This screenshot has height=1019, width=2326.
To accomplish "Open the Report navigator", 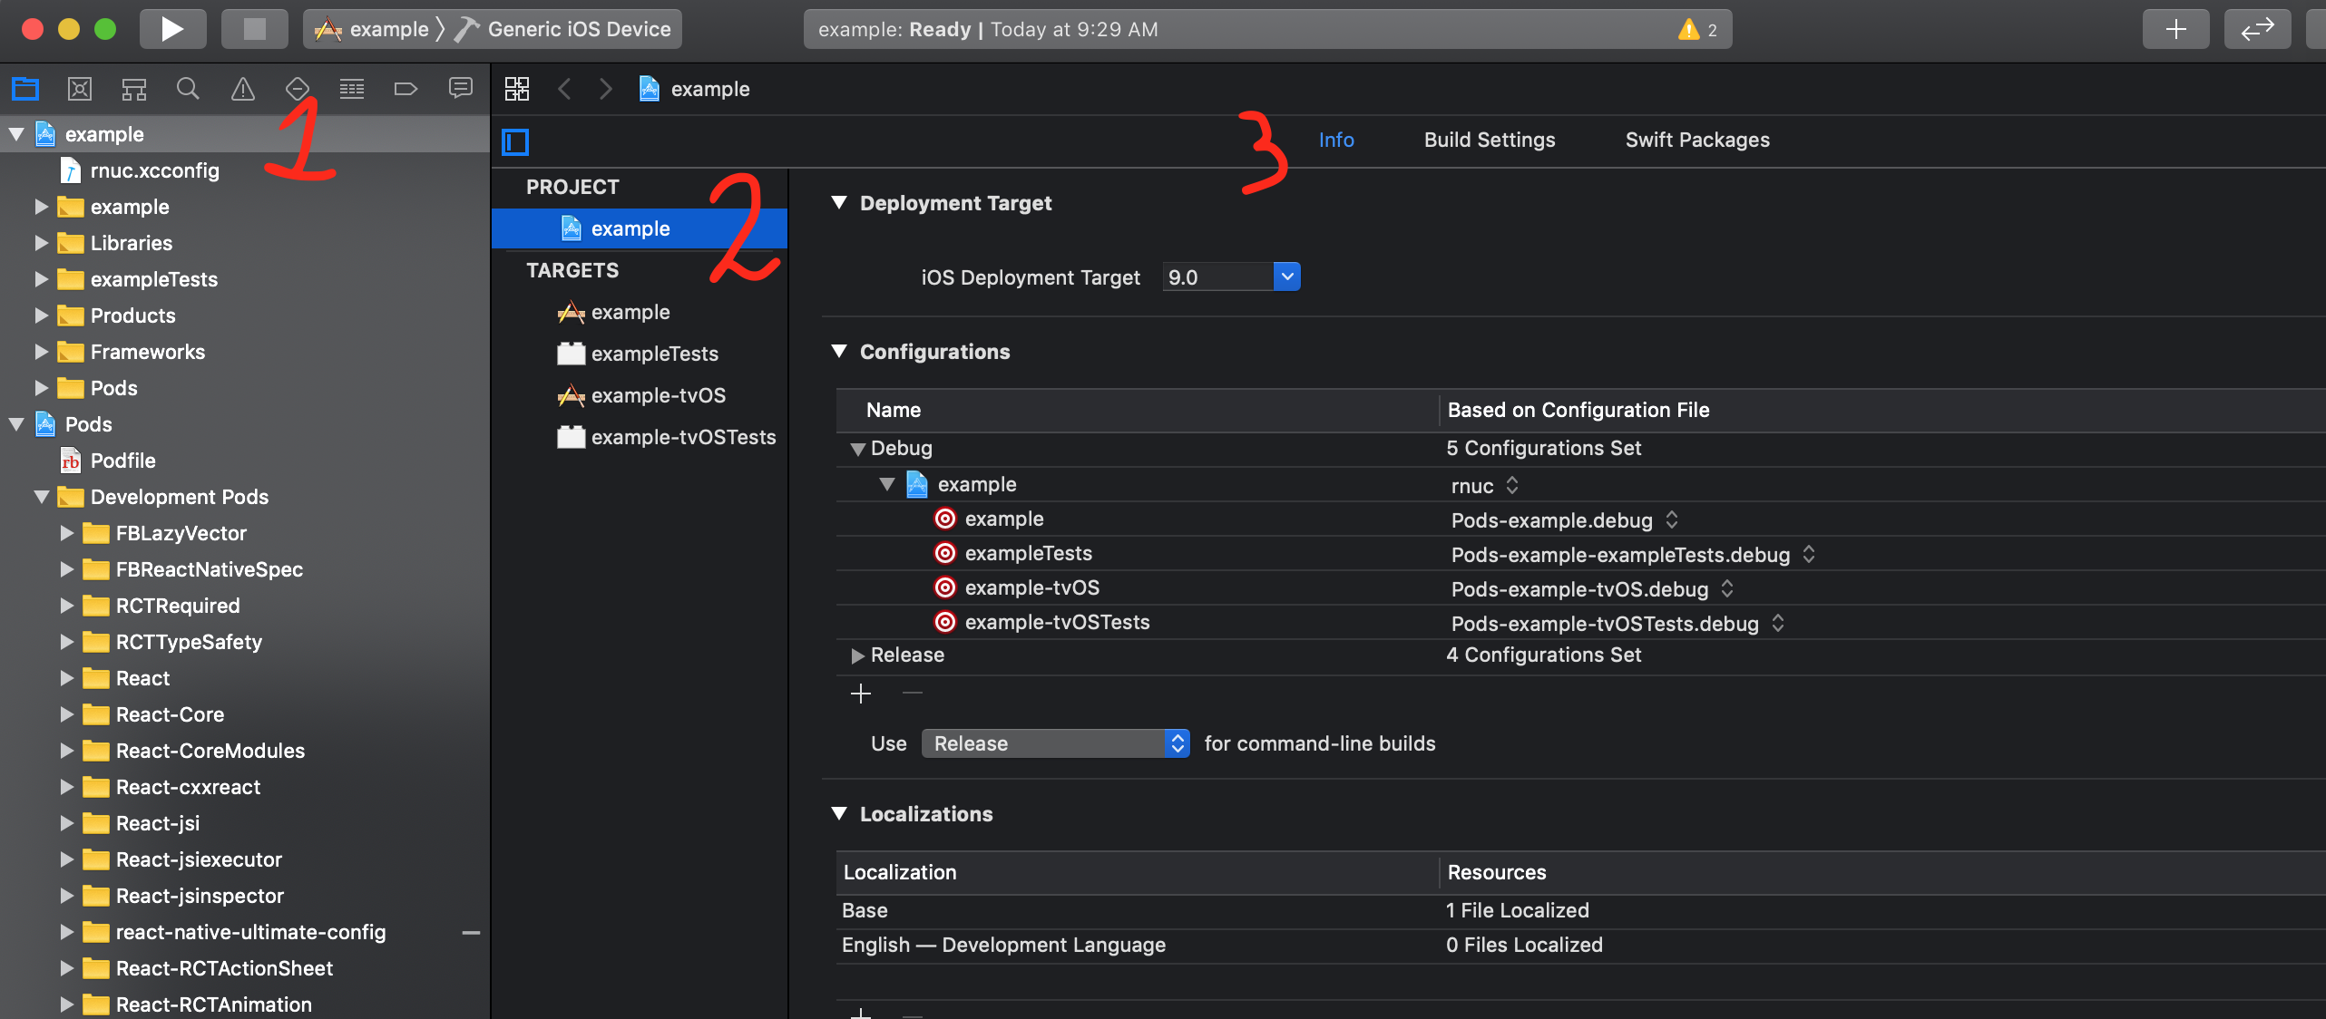I will tap(461, 89).
